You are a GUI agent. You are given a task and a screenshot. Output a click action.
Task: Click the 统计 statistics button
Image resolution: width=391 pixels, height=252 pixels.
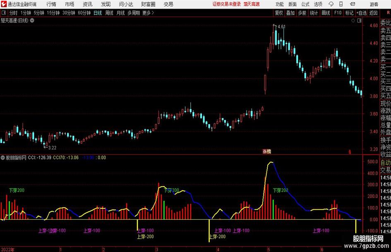tap(314, 13)
